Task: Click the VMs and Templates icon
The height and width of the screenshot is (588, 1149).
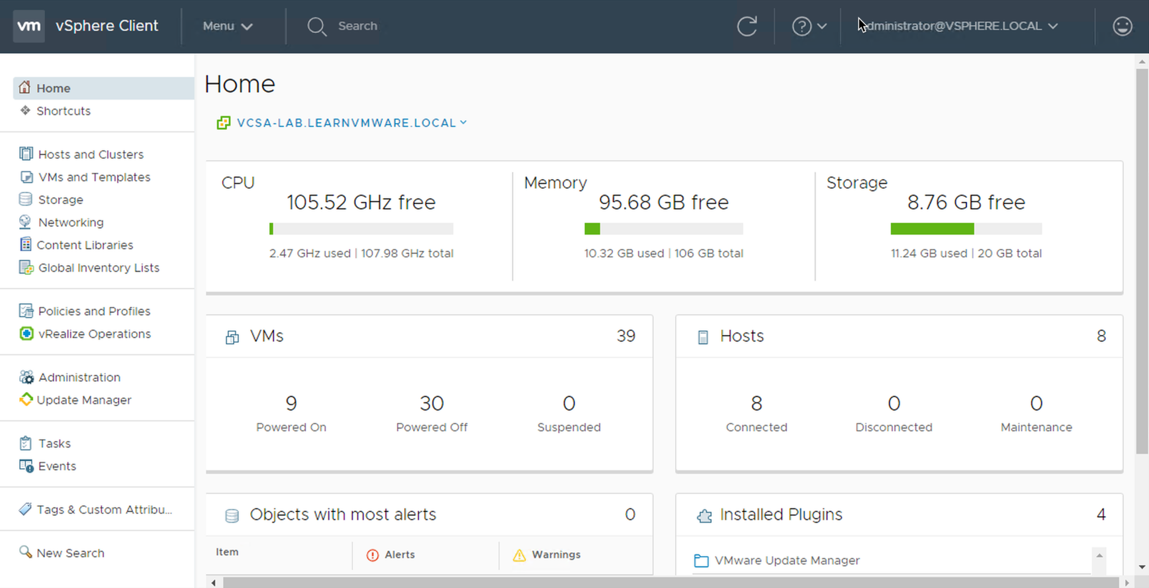Action: 26,177
